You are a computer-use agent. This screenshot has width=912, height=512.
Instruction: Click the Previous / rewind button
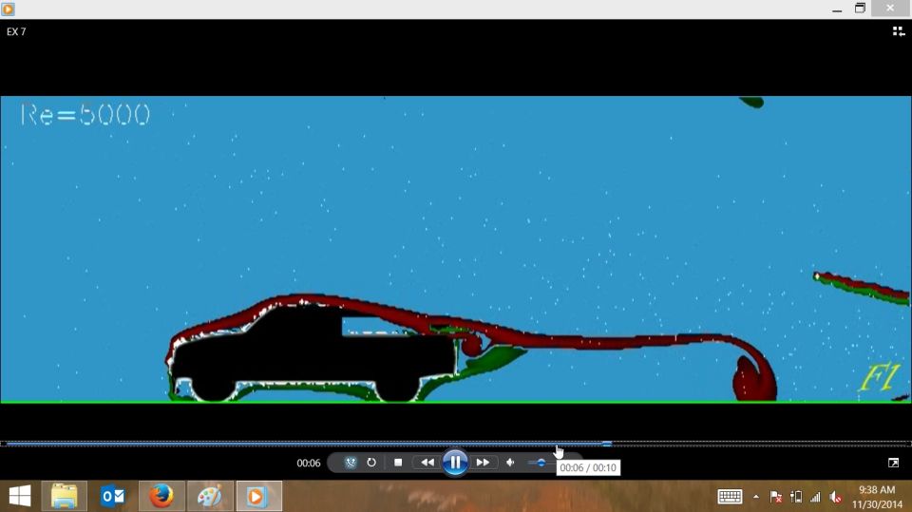pyautogui.click(x=427, y=463)
